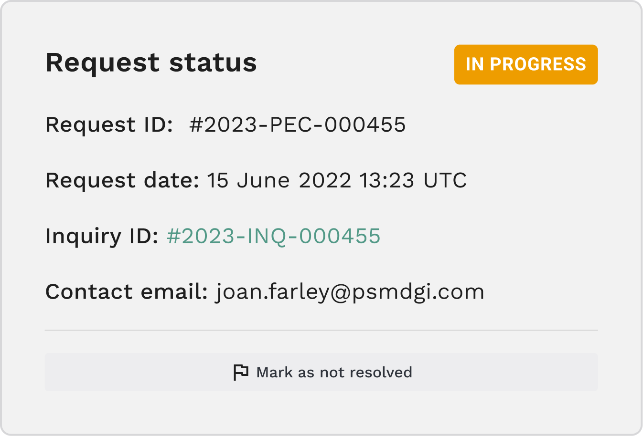Click the 000455 digits of the Request ID
This screenshot has height=436, width=643.
click(x=364, y=125)
